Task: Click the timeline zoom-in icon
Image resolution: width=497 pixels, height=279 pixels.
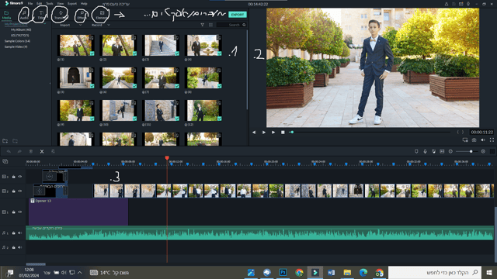Action: 483,152
